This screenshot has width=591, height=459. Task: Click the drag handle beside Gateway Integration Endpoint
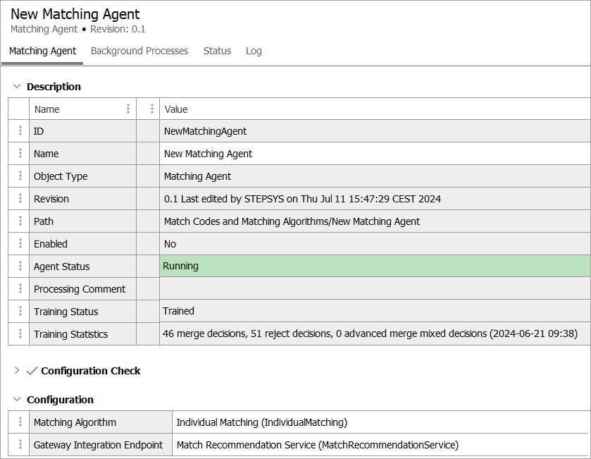coord(20,445)
